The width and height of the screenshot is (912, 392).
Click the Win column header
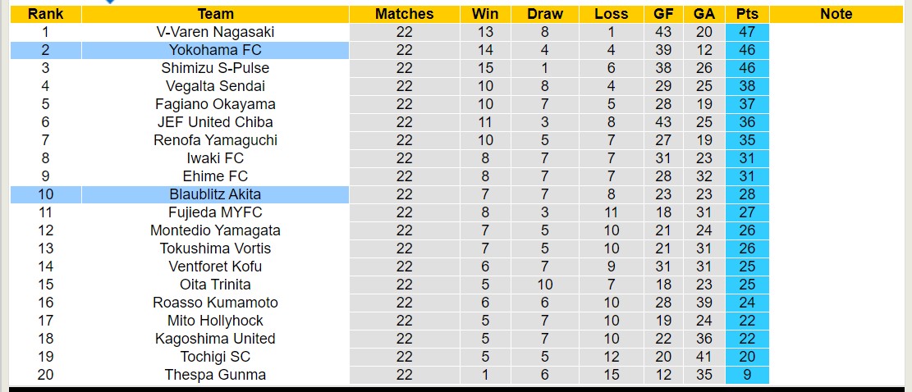click(x=485, y=14)
